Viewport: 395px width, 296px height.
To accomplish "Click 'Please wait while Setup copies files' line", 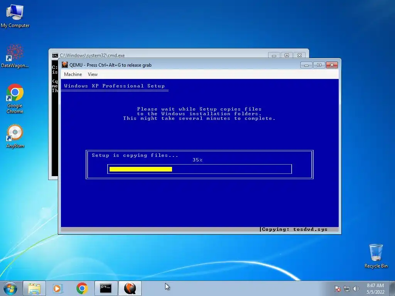I will (199, 109).
